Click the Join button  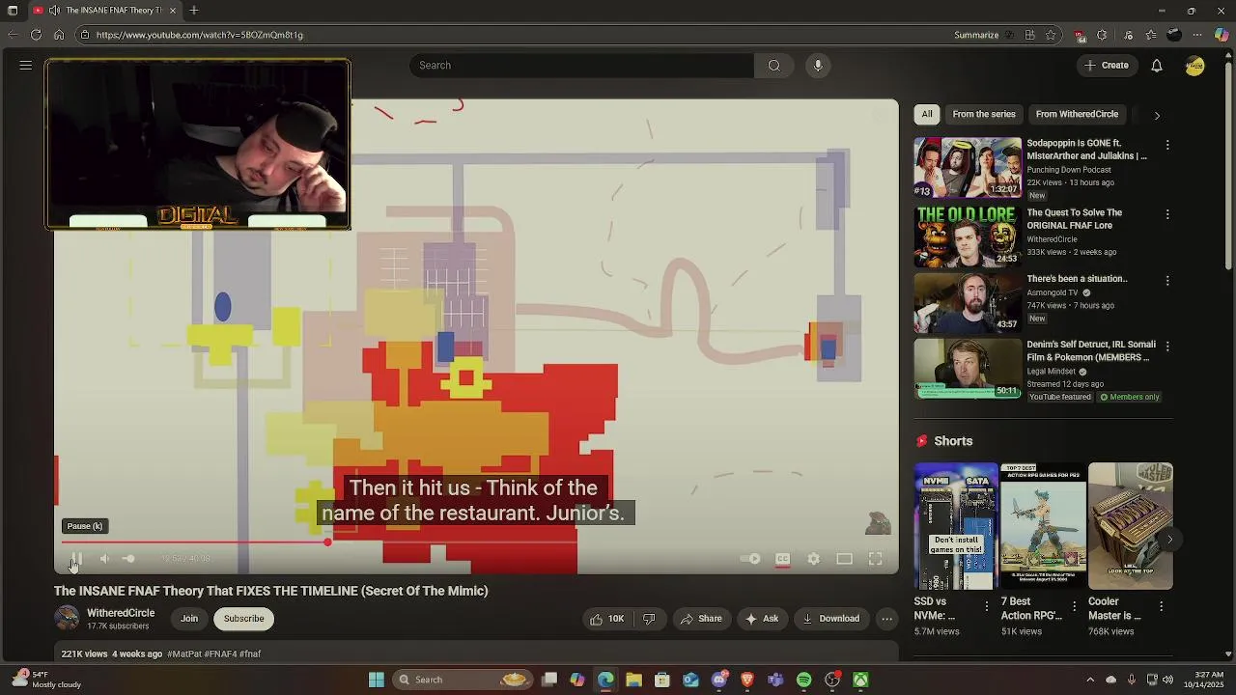tap(189, 619)
